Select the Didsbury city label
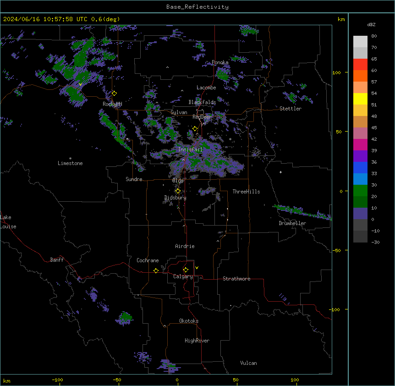This screenshot has width=395, height=386. pos(176,198)
